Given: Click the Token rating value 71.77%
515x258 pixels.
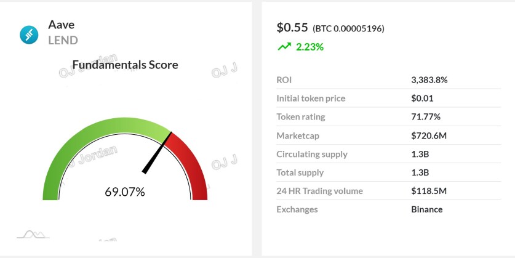Looking at the screenshot, I should (426, 116).
